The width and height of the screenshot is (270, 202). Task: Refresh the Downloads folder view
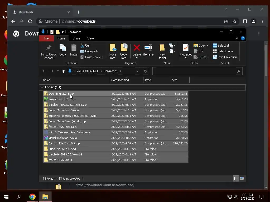pyautogui.click(x=145, y=71)
